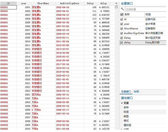
Task: Click the wrench icon in the variables window
Action: click(122, 9)
